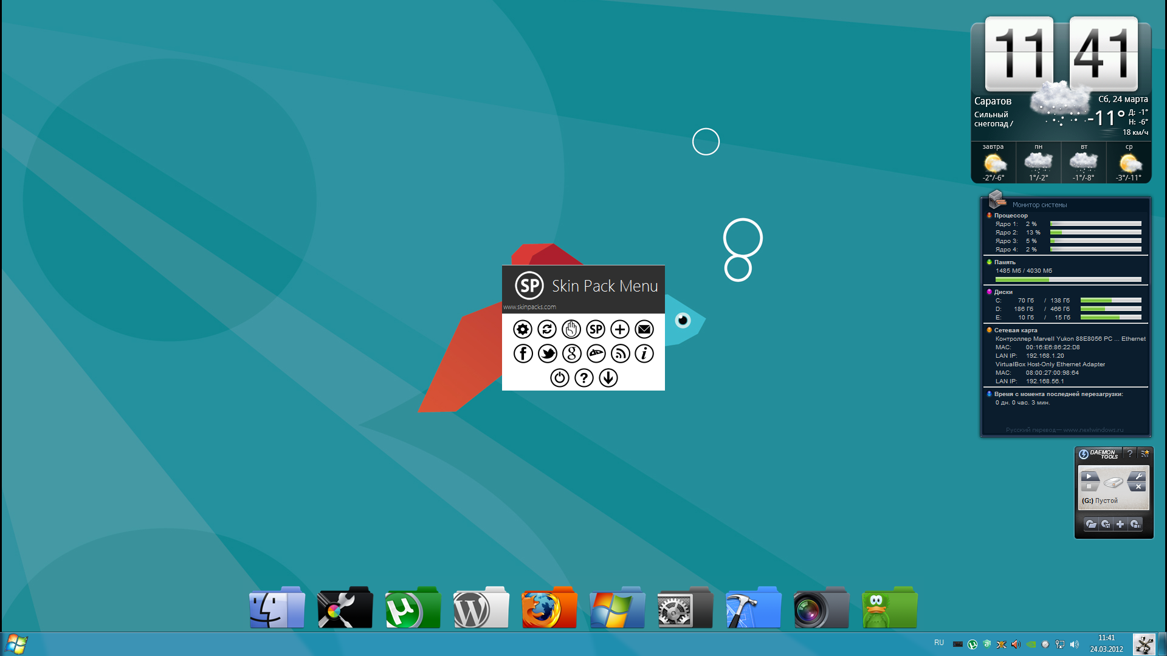Open settings gear in Skin Pack Menu
Viewport: 1167px width, 656px height.
[522, 329]
